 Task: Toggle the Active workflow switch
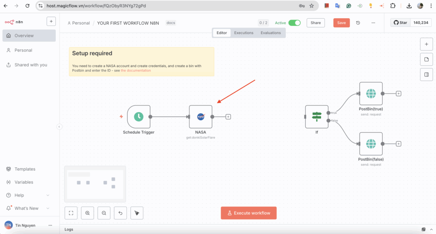[x=294, y=23]
